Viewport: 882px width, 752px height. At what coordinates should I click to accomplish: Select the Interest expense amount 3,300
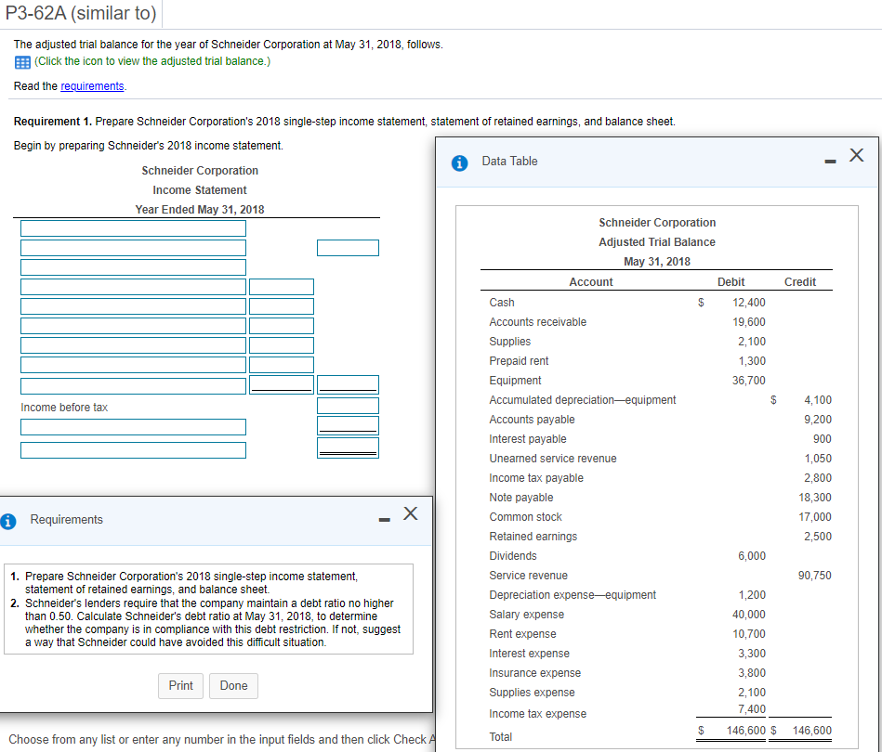752,653
